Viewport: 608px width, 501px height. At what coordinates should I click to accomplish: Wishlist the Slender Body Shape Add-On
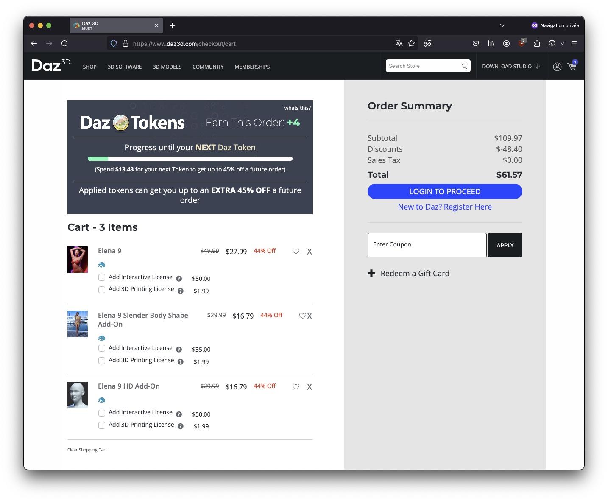[x=302, y=316]
